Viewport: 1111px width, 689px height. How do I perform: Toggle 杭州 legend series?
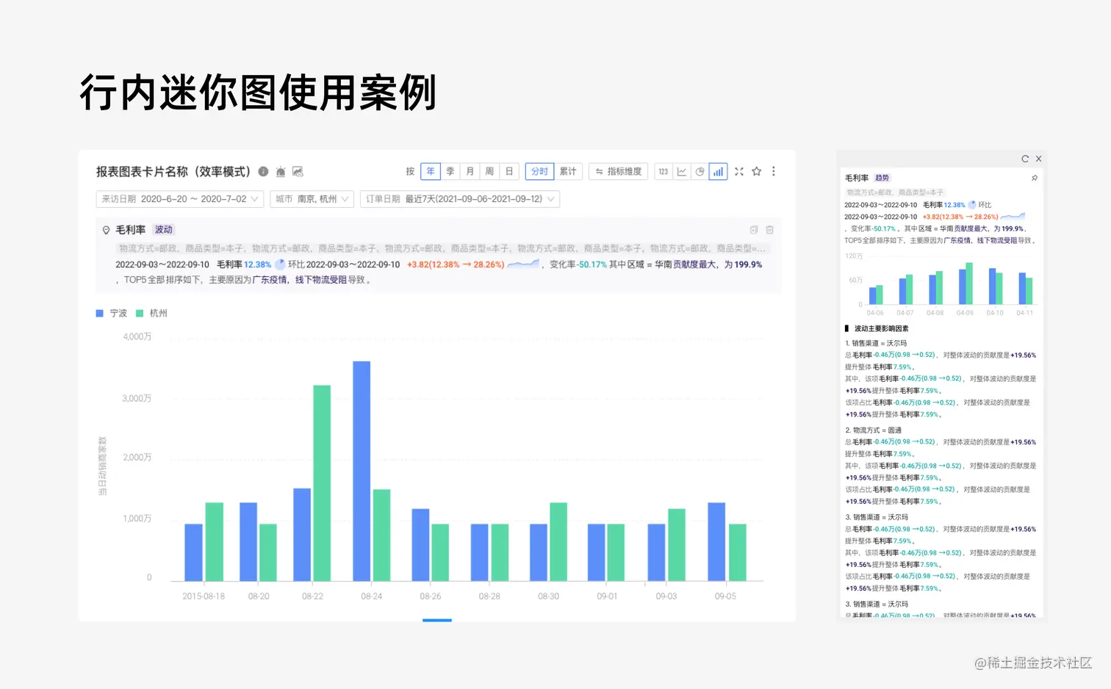[152, 313]
